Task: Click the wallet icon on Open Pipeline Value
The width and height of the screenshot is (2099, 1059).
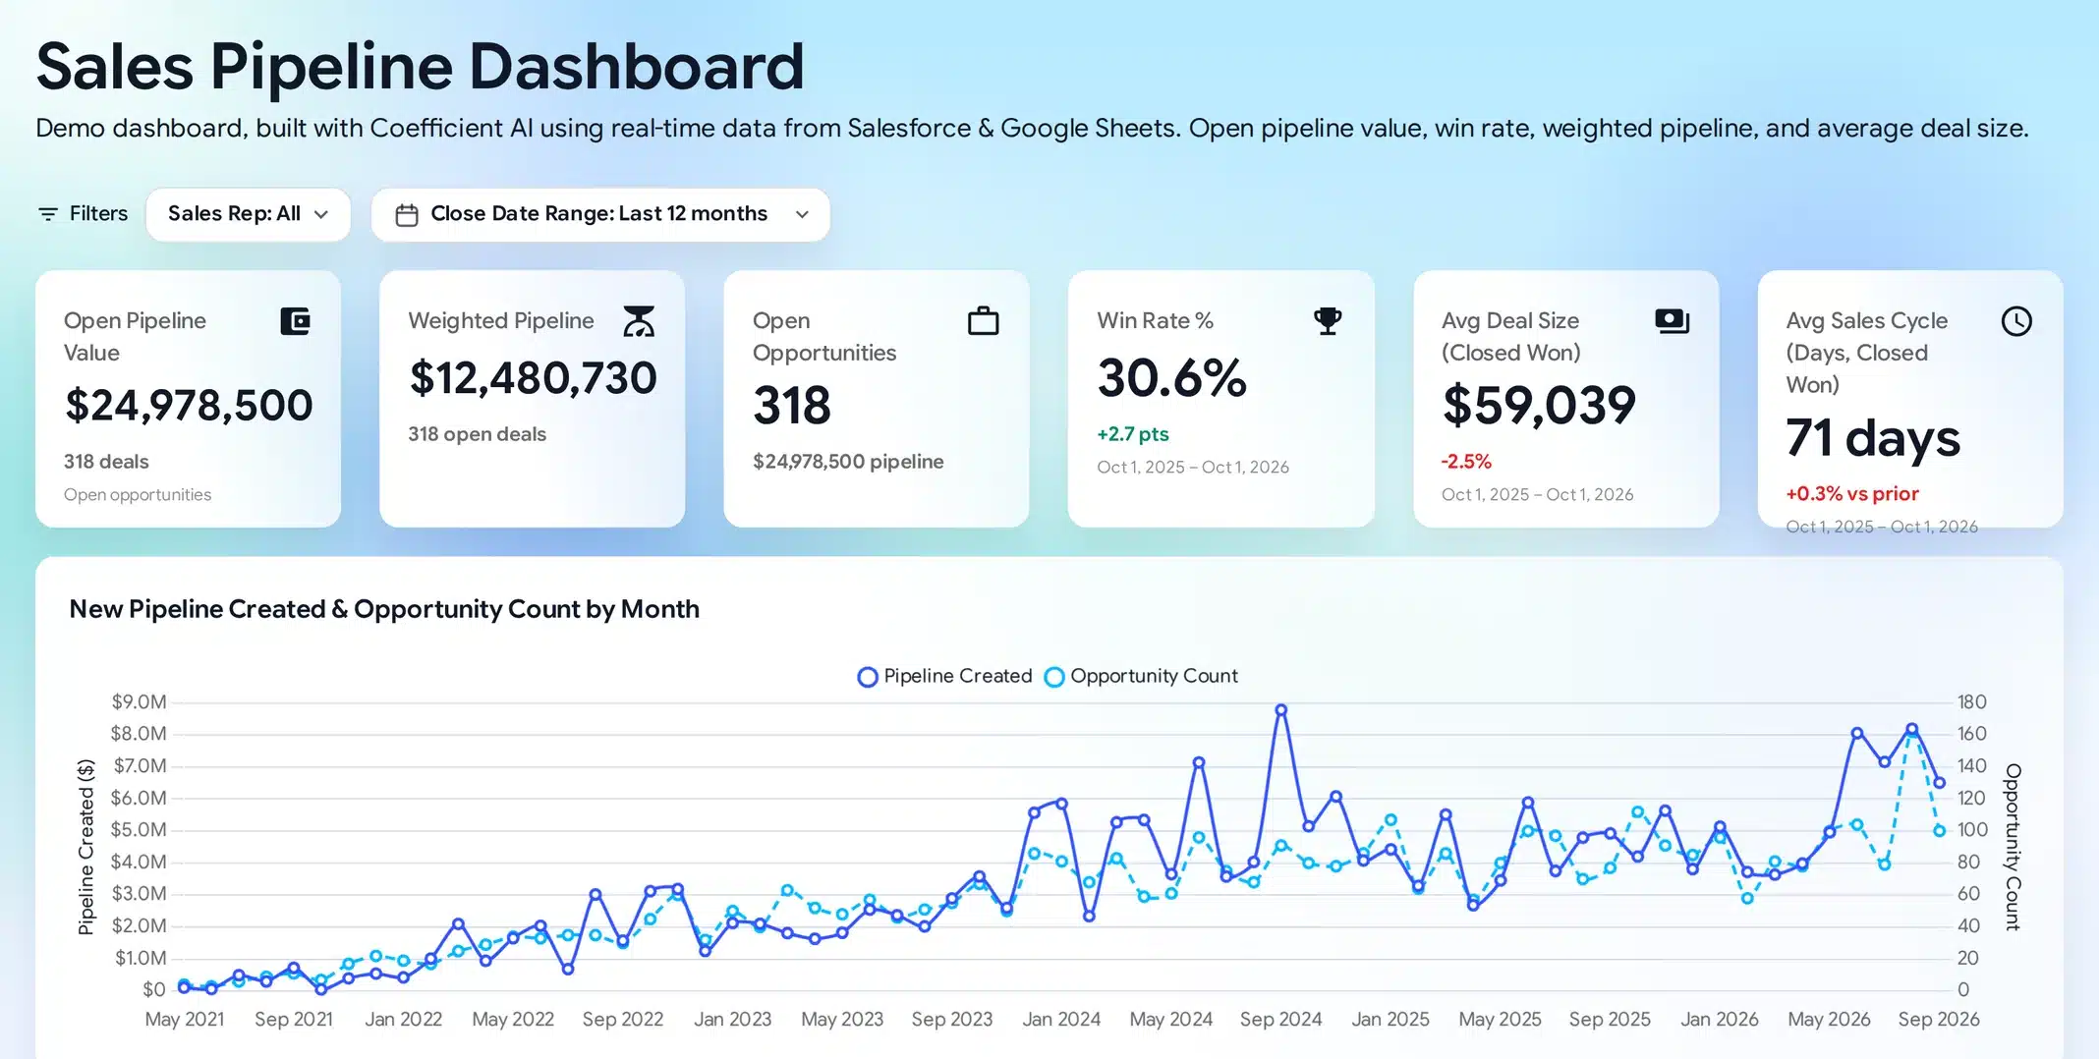Action: [295, 321]
